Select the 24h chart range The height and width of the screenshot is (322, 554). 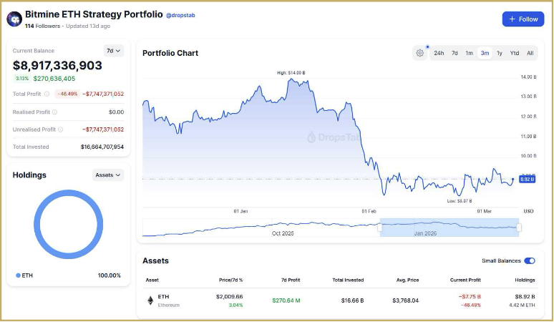(439, 53)
